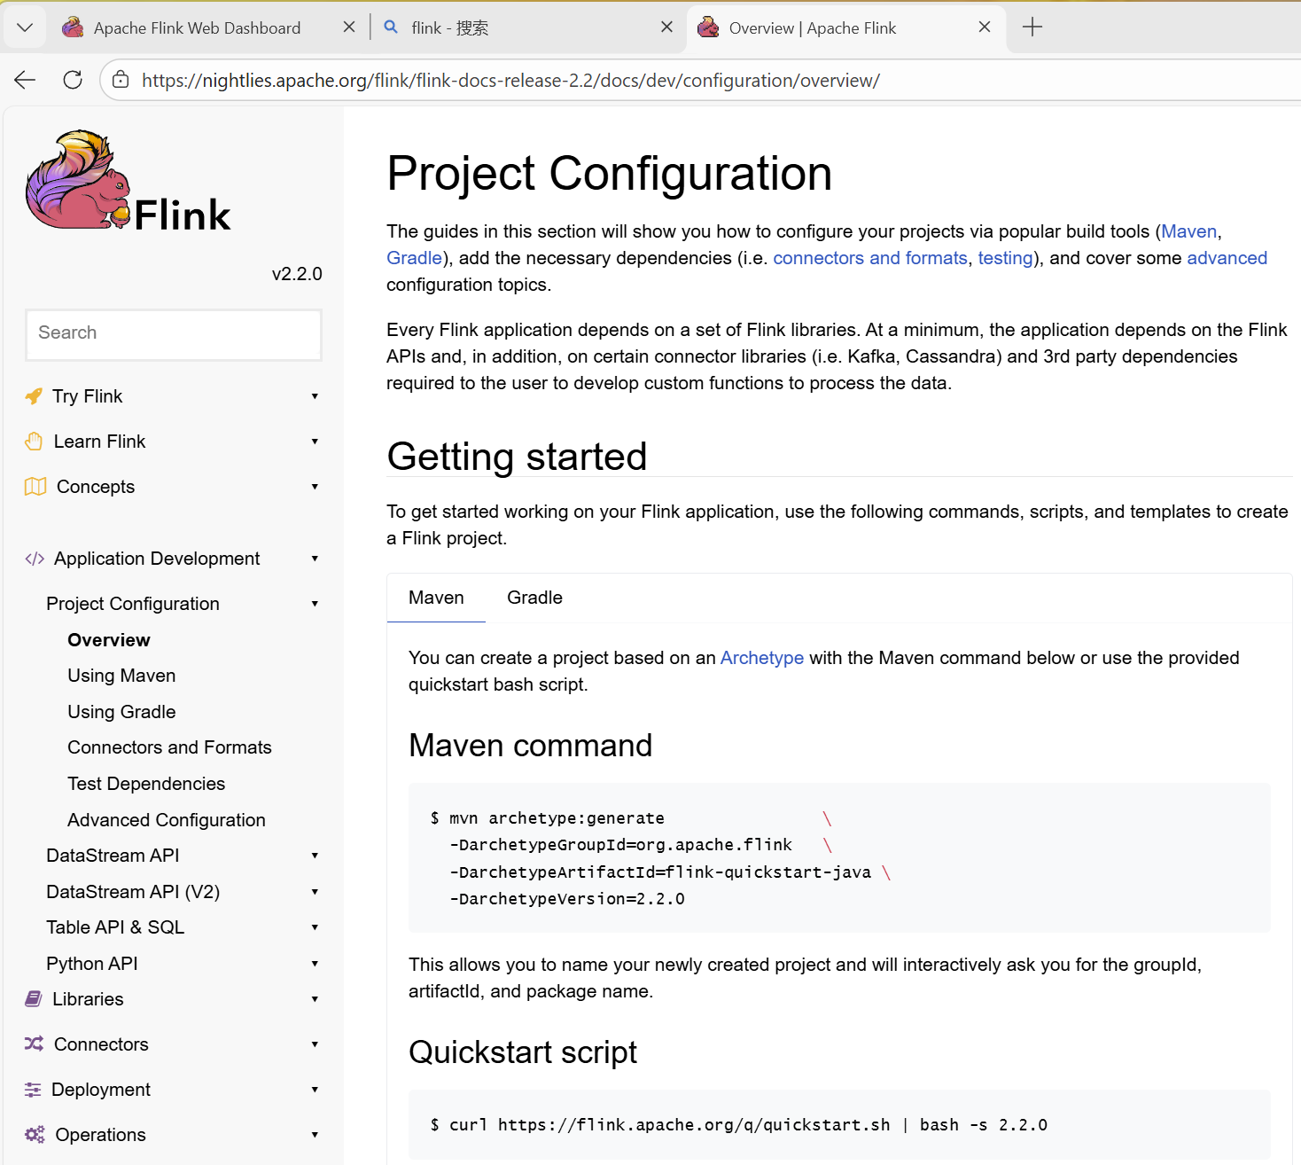This screenshot has height=1165, width=1301.
Task: Expand the Concepts menu arrow
Action: (x=315, y=487)
